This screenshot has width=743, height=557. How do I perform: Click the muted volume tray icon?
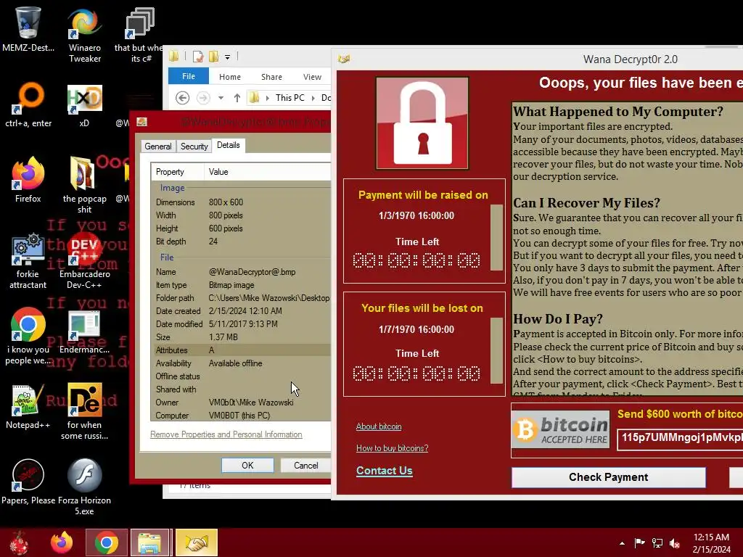tap(675, 543)
